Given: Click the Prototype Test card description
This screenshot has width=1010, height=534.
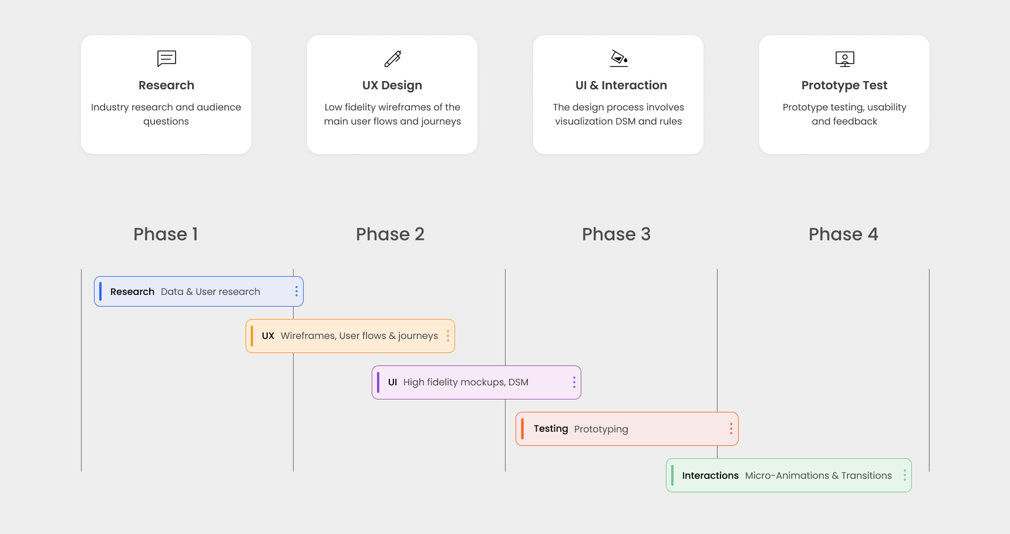Looking at the screenshot, I should (844, 114).
